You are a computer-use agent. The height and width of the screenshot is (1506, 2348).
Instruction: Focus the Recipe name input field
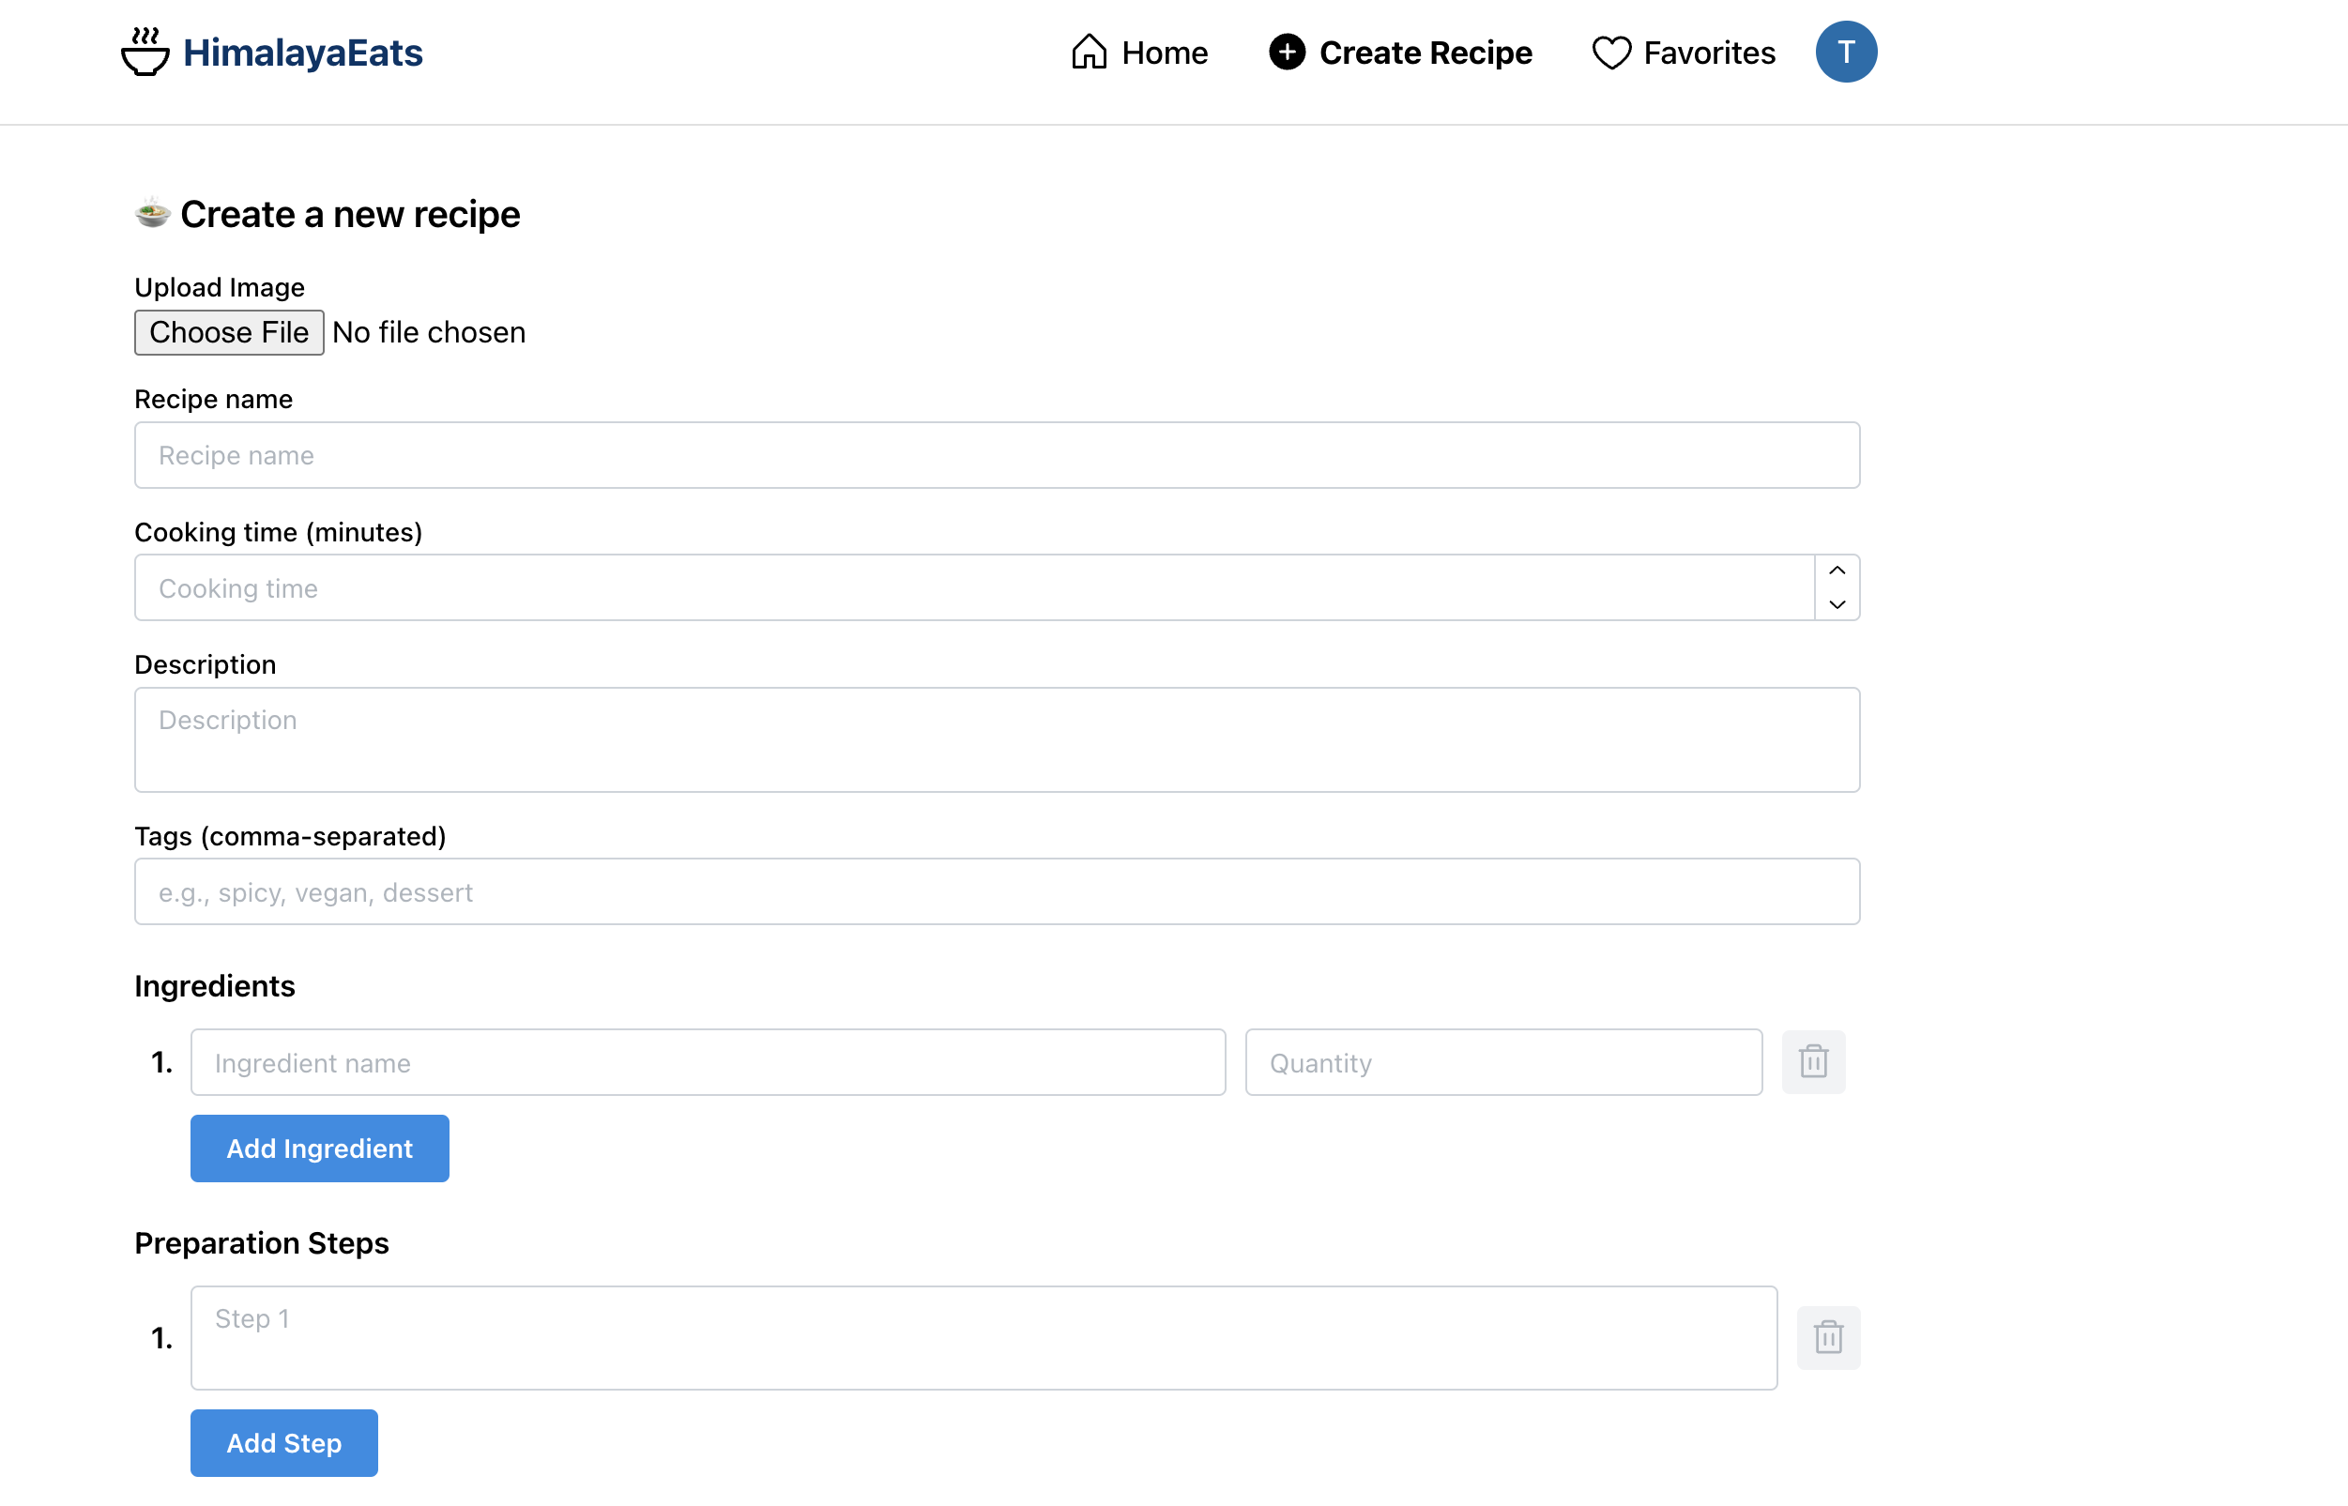(996, 456)
